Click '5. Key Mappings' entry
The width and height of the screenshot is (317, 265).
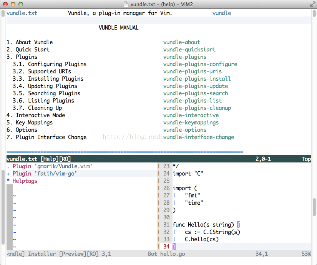[30, 123]
